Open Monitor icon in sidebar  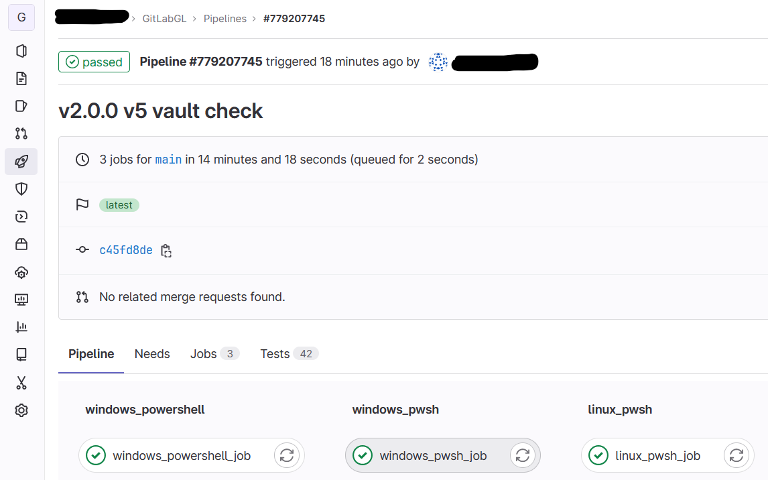coord(21,299)
